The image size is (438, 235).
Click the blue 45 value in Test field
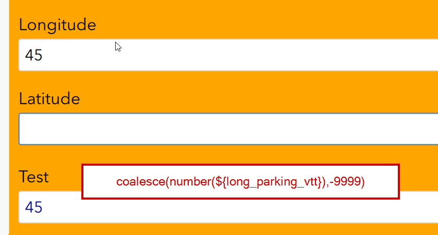[x=34, y=207]
